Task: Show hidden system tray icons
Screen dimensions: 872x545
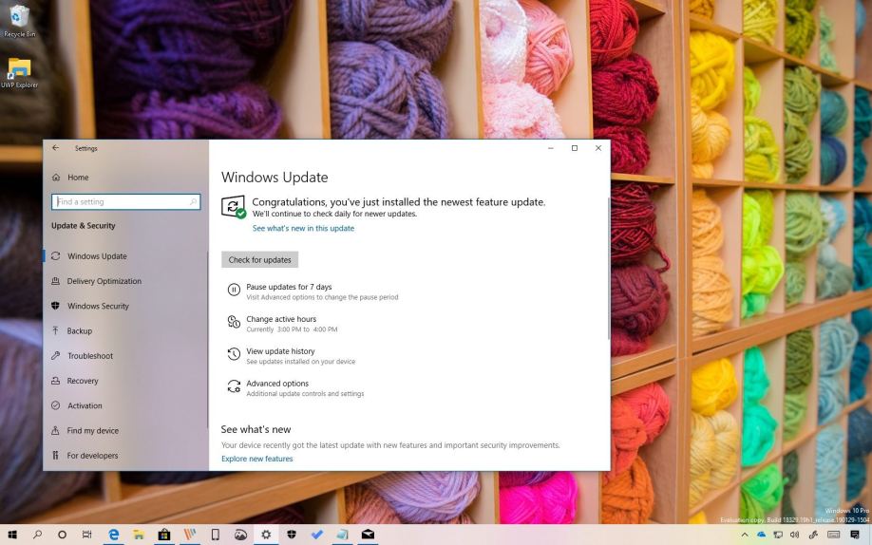Action: (x=745, y=535)
